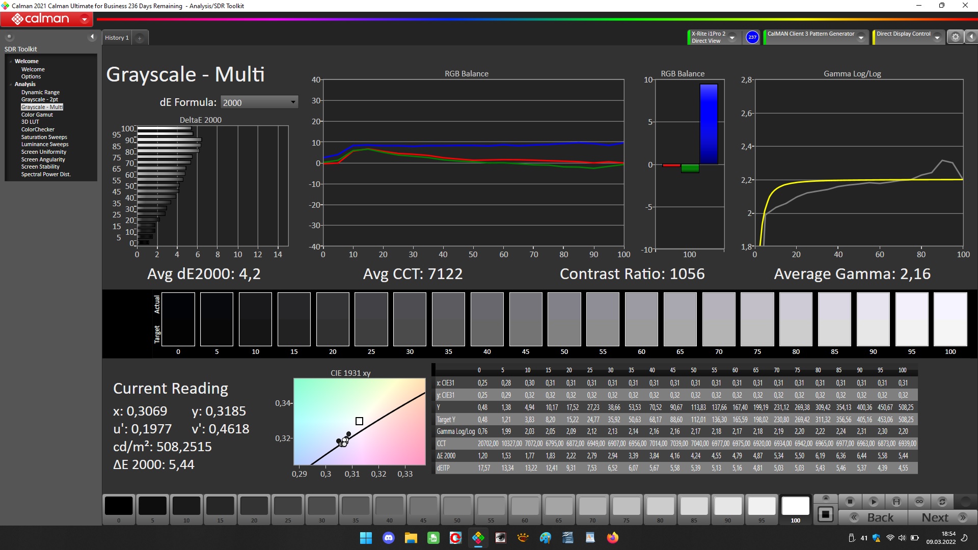
Task: Add a new history tab
Action: click(x=140, y=38)
